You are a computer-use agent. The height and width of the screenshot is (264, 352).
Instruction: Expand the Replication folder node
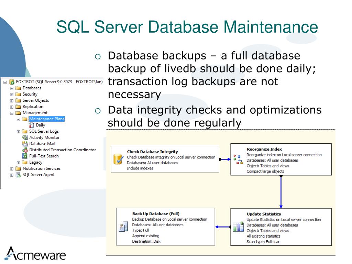[x=12, y=107]
